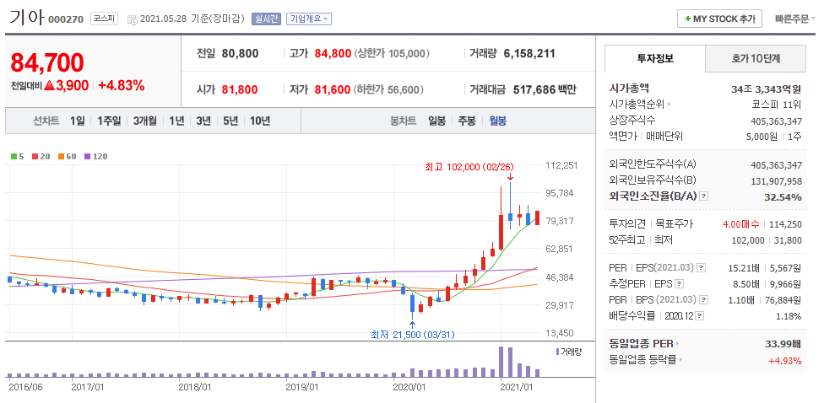Image resolution: width=824 pixels, height=403 pixels.
Task: Open help icon beside 배당수익률 2020.12
Action: coord(700,316)
